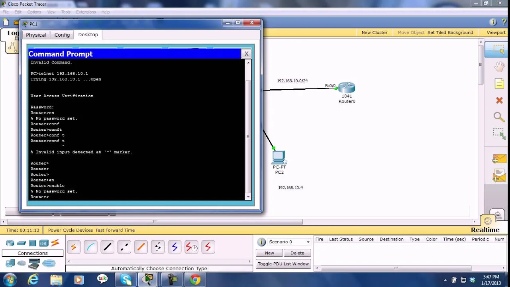Open Internet Explorer from the taskbar
510x287 pixels.
[33, 279]
